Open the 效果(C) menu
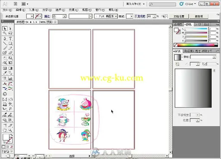 tap(73, 10)
